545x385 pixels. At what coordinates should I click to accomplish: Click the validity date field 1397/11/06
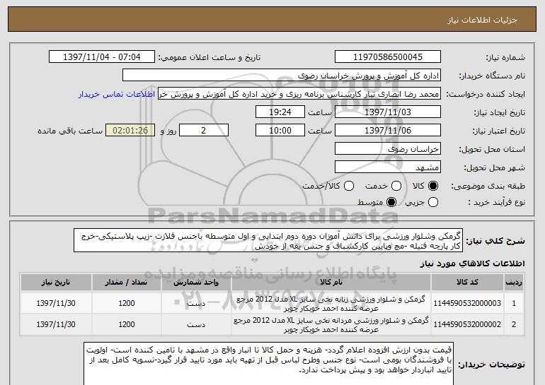click(388, 131)
